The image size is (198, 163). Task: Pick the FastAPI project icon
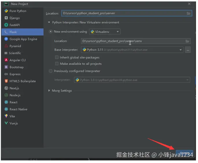pos(6,25)
